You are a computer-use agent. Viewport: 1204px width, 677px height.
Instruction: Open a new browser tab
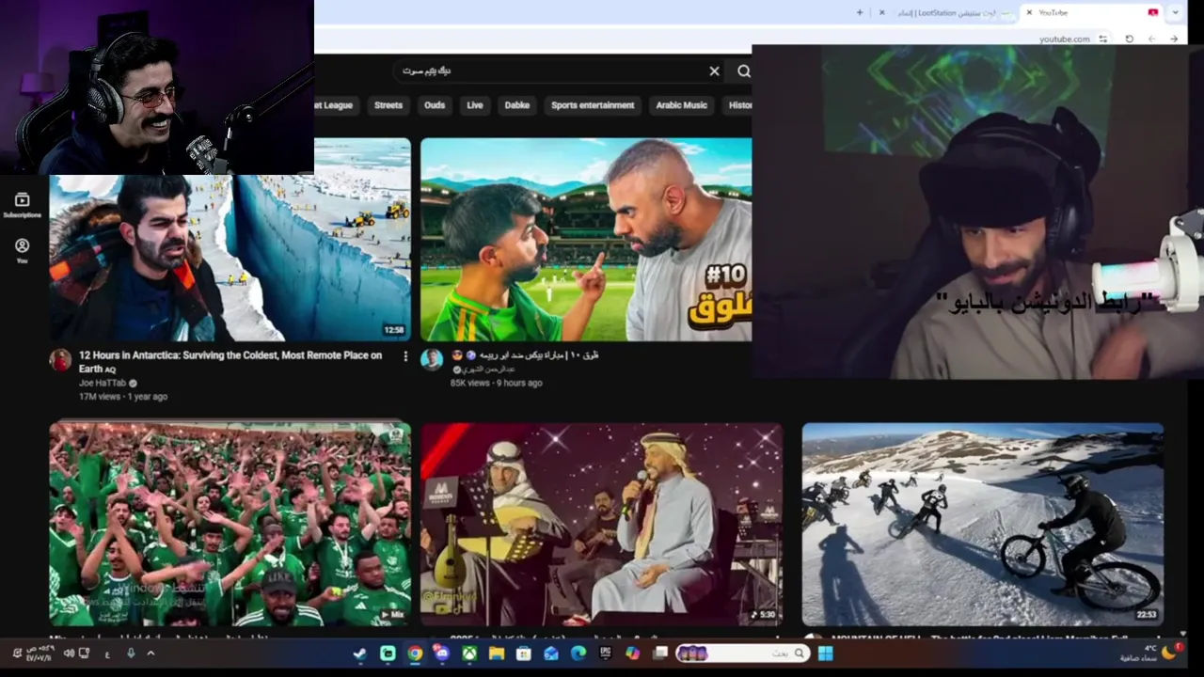click(x=859, y=12)
